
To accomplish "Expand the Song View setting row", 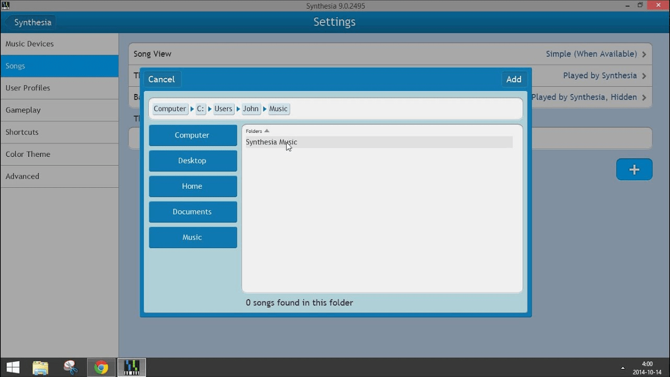I will click(x=390, y=54).
